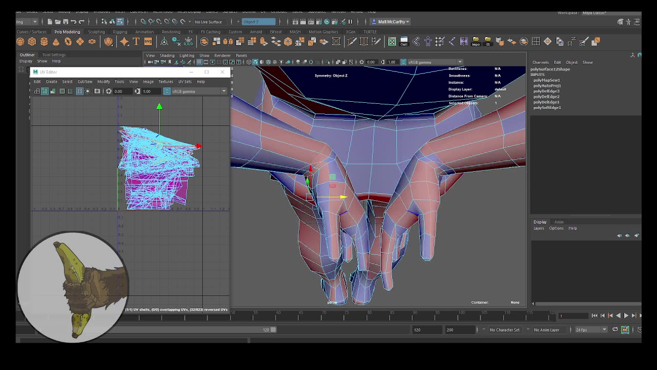Select the polyMapSew1 input node
Screen dimensions: 657x370
click(x=547, y=80)
